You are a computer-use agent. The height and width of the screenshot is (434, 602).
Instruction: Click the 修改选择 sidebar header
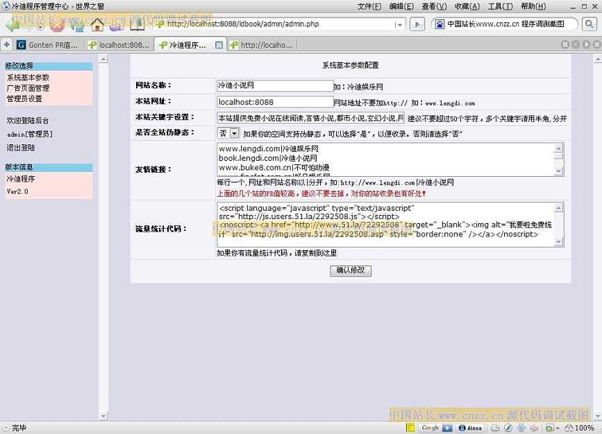pos(49,66)
